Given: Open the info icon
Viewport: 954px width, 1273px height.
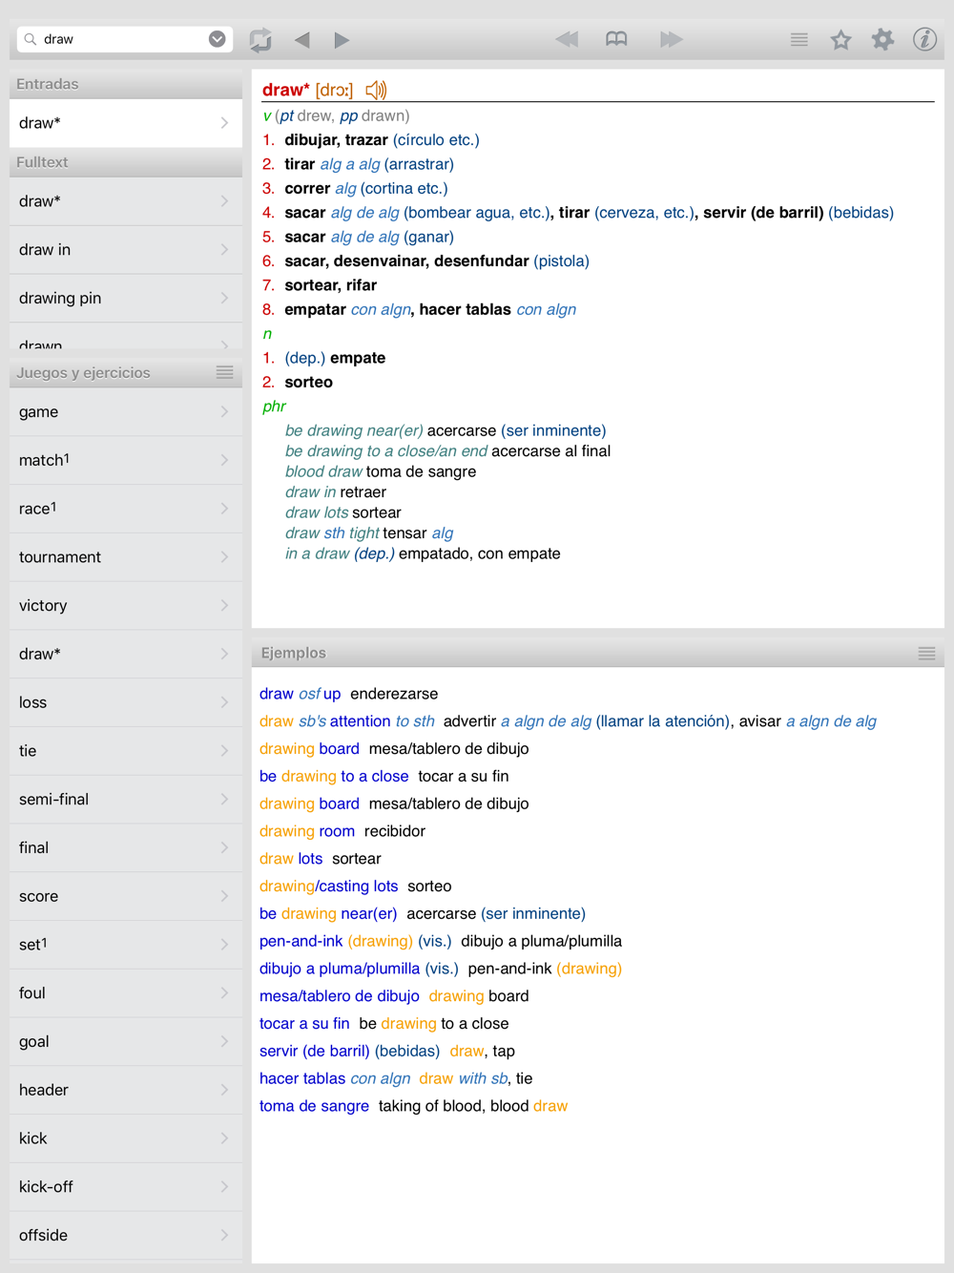Looking at the screenshot, I should [924, 39].
